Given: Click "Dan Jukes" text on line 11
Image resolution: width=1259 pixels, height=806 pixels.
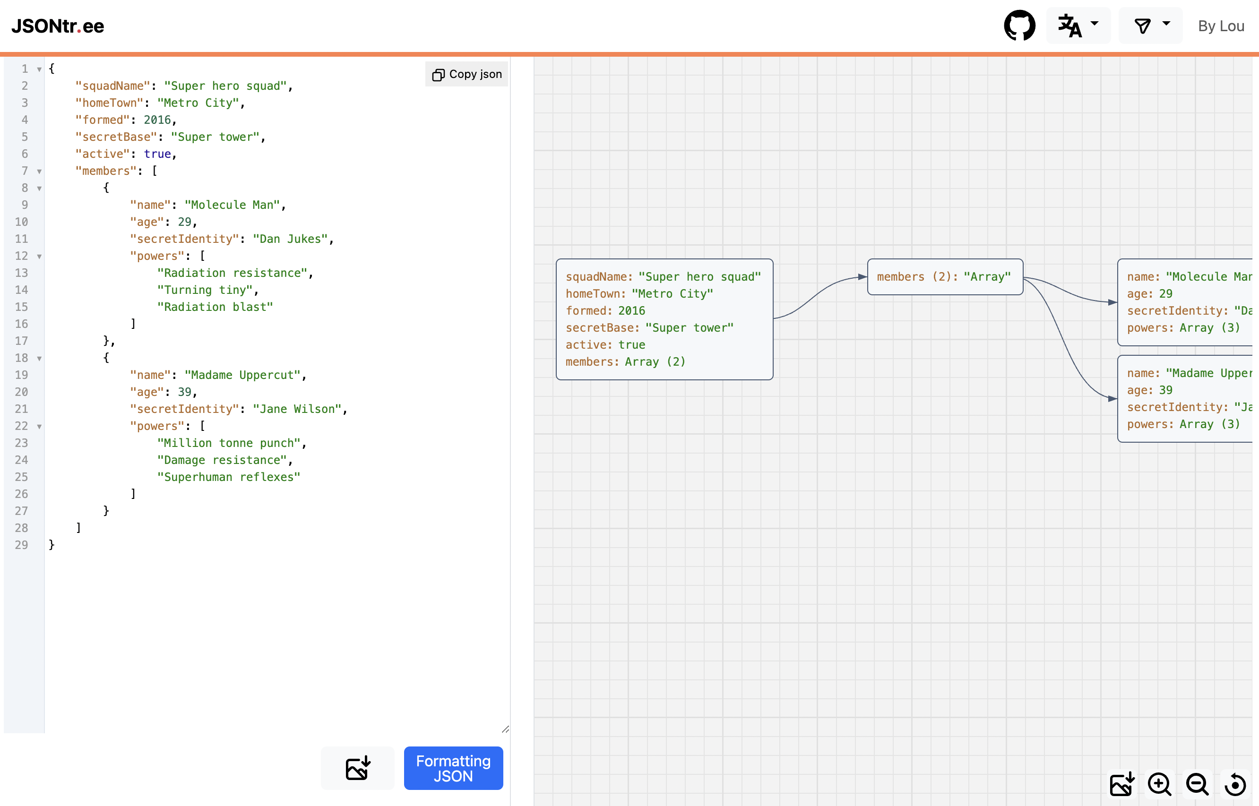Looking at the screenshot, I should (290, 239).
